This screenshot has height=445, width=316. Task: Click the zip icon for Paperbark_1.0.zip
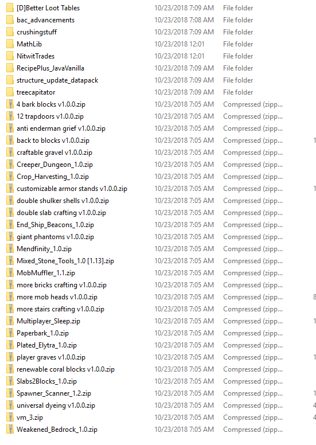[10, 333]
